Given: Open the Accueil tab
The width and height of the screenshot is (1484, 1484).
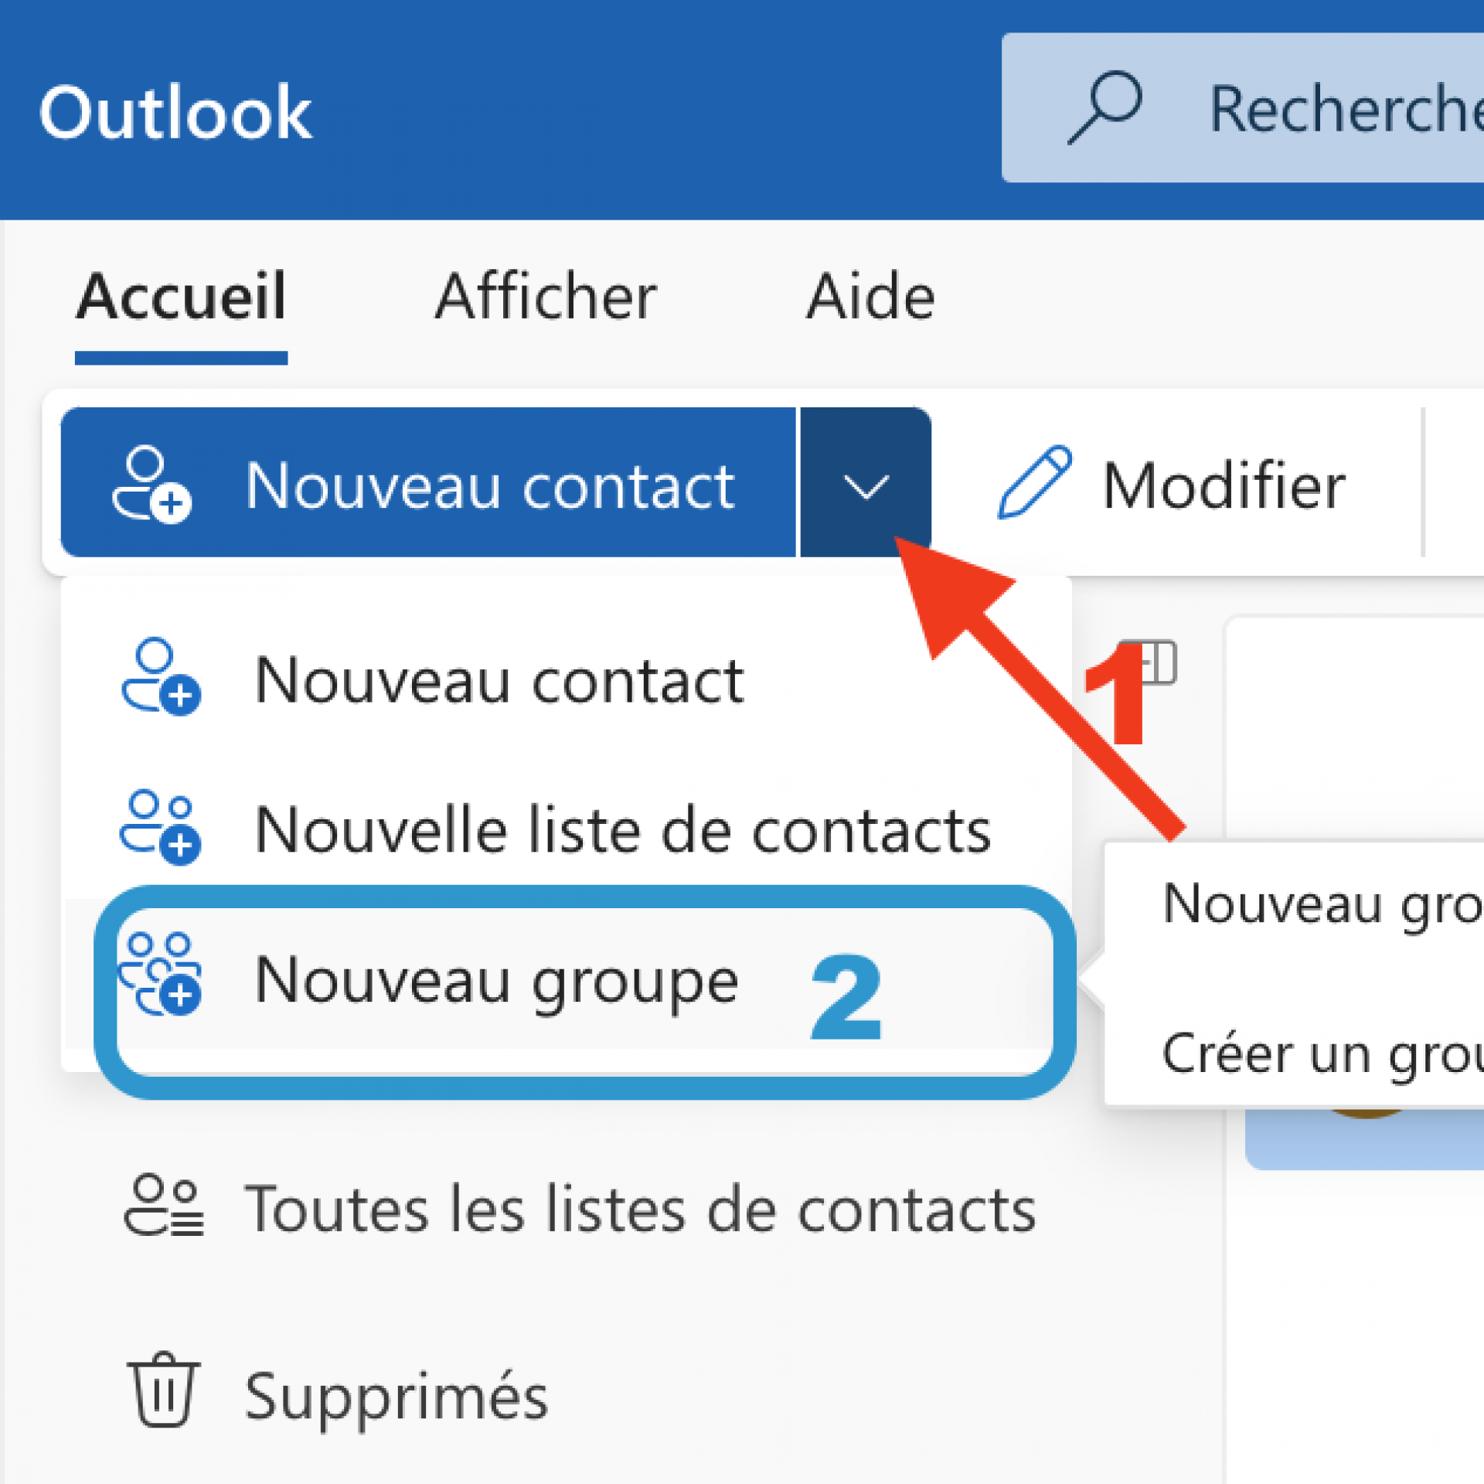Looking at the screenshot, I should click(181, 296).
